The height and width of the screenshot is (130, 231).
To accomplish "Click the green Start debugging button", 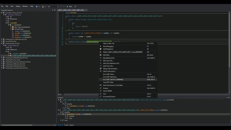I will (70, 6).
